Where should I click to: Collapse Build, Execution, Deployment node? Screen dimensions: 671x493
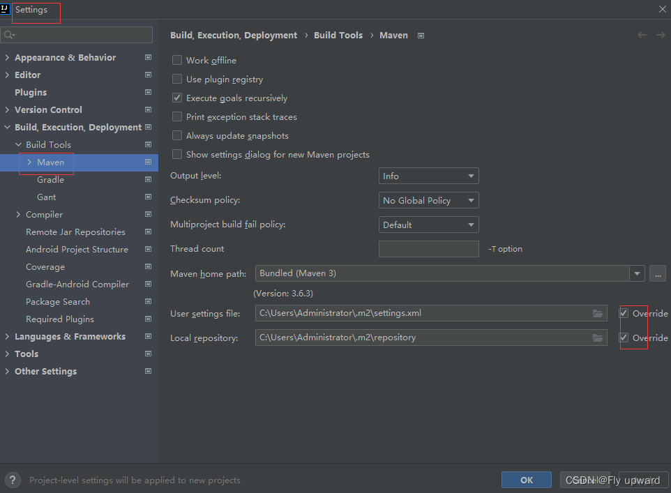[7, 127]
